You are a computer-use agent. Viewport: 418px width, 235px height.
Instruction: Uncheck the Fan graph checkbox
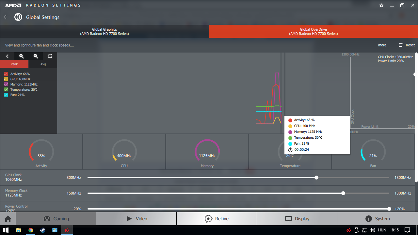(x=6, y=95)
